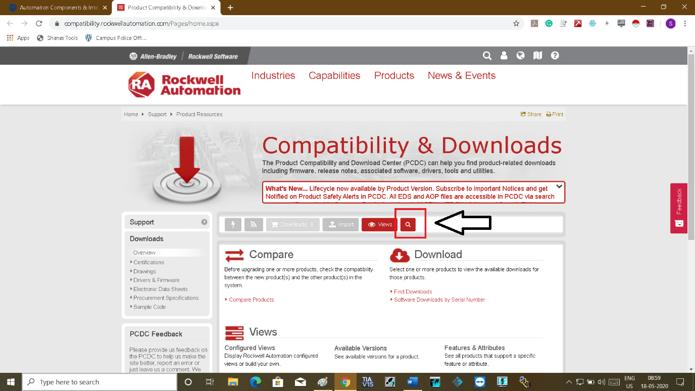Open the Chrome profile avatar

(670, 23)
